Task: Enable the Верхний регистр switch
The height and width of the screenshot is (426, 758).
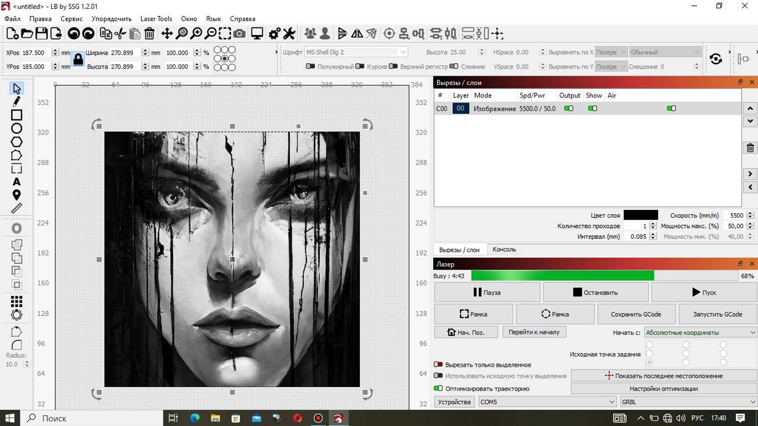Action: point(393,66)
